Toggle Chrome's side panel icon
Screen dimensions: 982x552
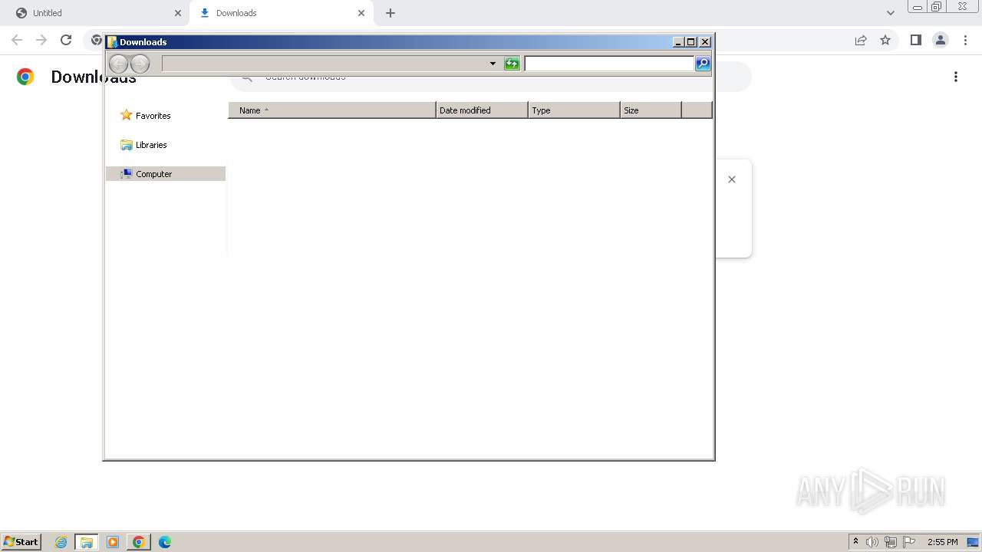[915, 40]
